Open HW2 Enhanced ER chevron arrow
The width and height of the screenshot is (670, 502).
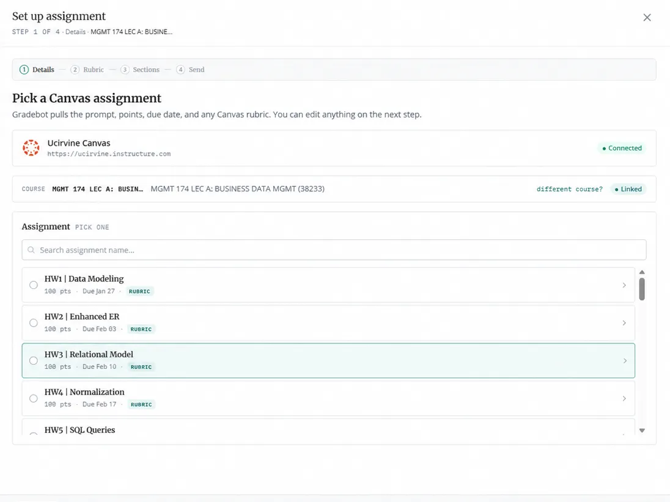[x=624, y=322]
